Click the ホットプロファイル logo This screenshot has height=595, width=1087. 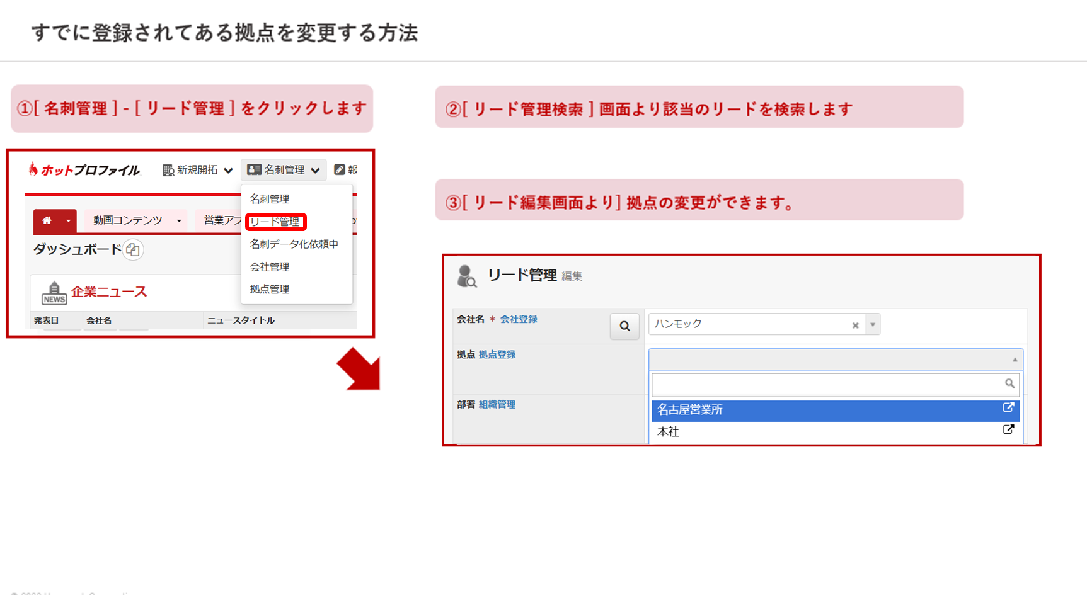84,170
